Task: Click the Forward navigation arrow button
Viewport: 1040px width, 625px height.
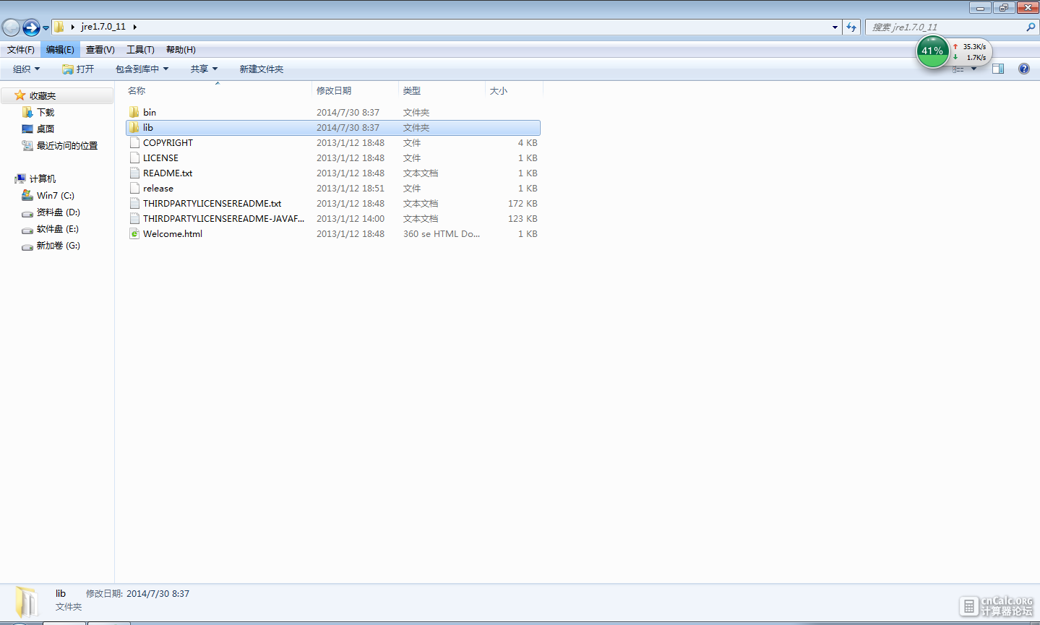Action: pos(31,27)
